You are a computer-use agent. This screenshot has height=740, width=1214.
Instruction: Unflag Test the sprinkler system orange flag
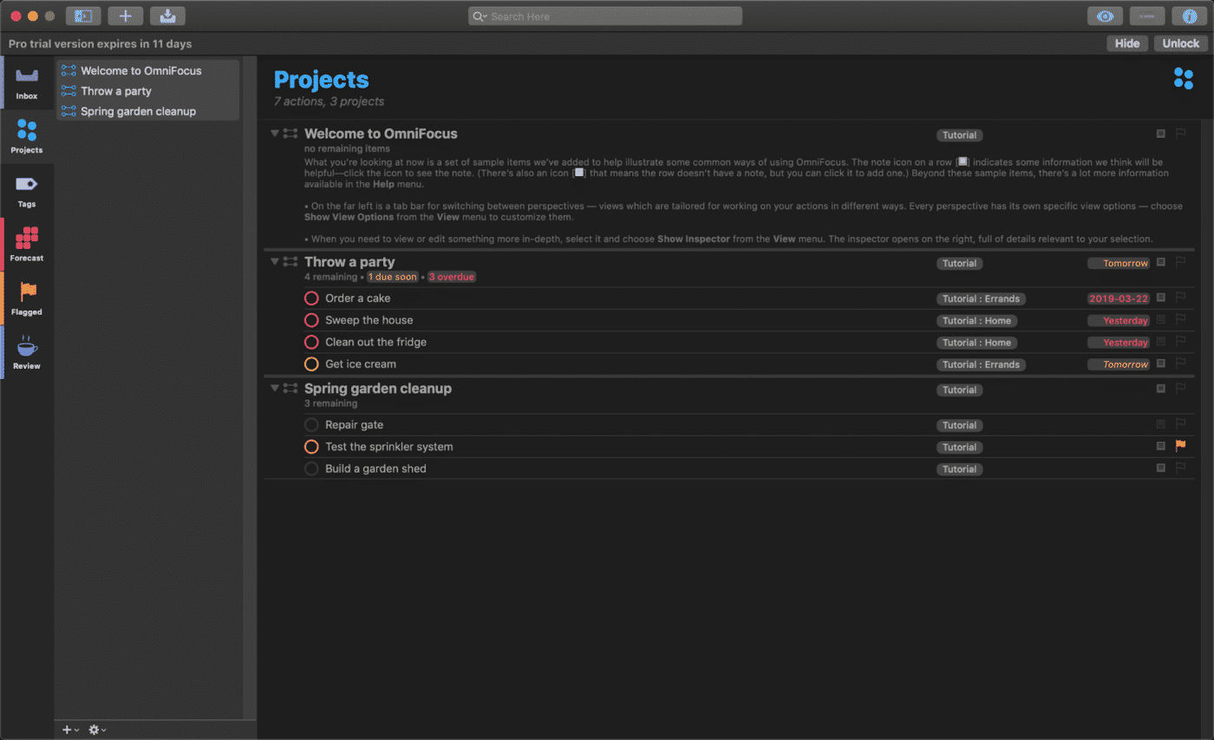click(1180, 446)
